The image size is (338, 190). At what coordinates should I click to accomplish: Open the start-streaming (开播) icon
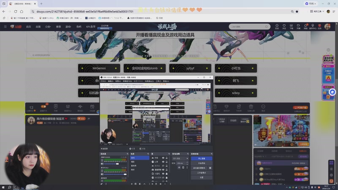coord(298,26)
